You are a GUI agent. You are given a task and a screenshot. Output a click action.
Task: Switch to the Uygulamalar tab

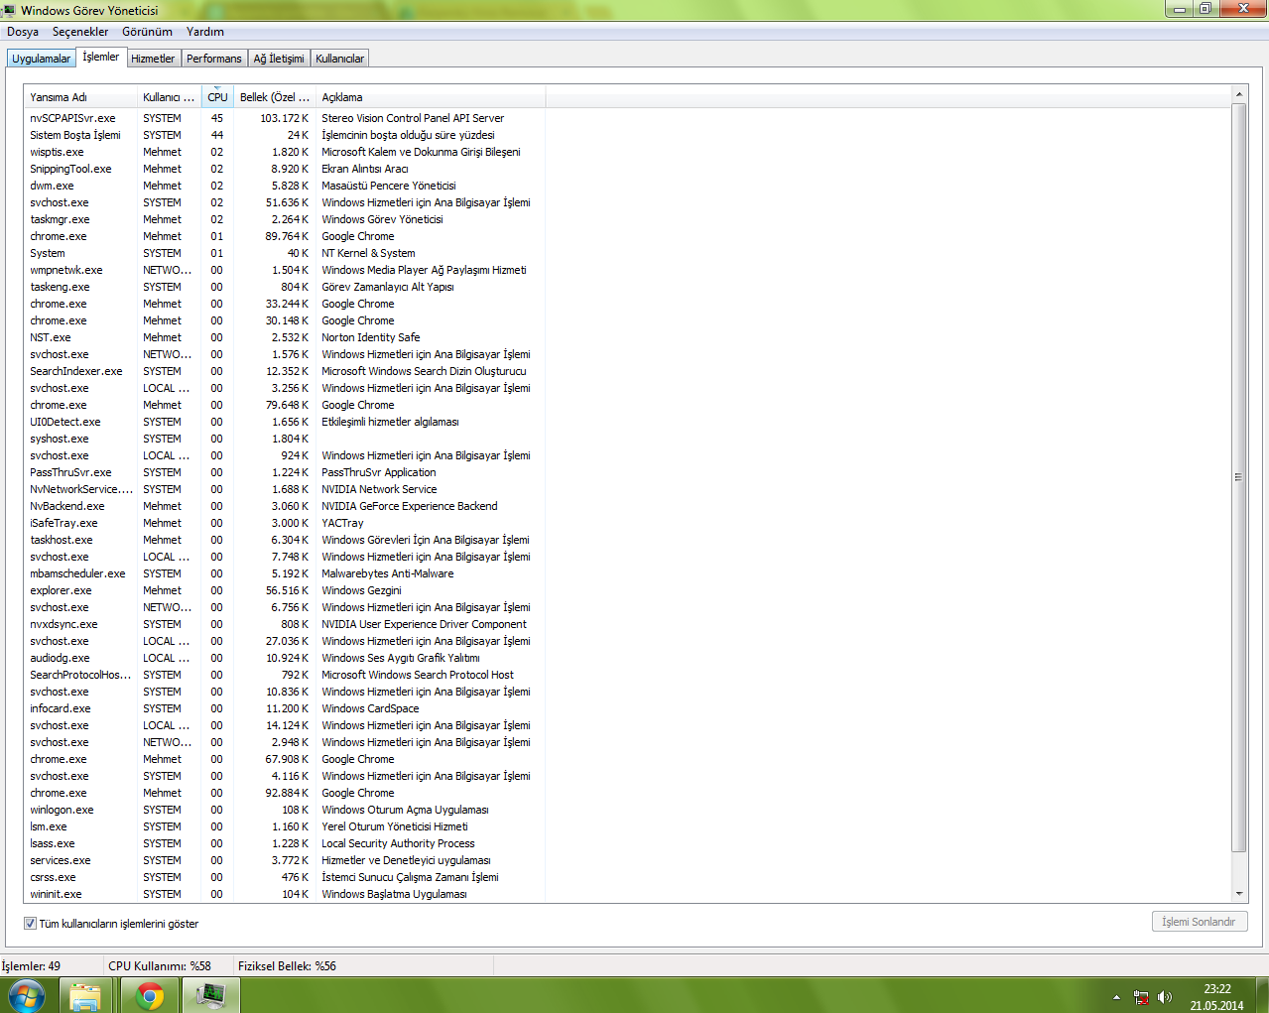tap(41, 59)
